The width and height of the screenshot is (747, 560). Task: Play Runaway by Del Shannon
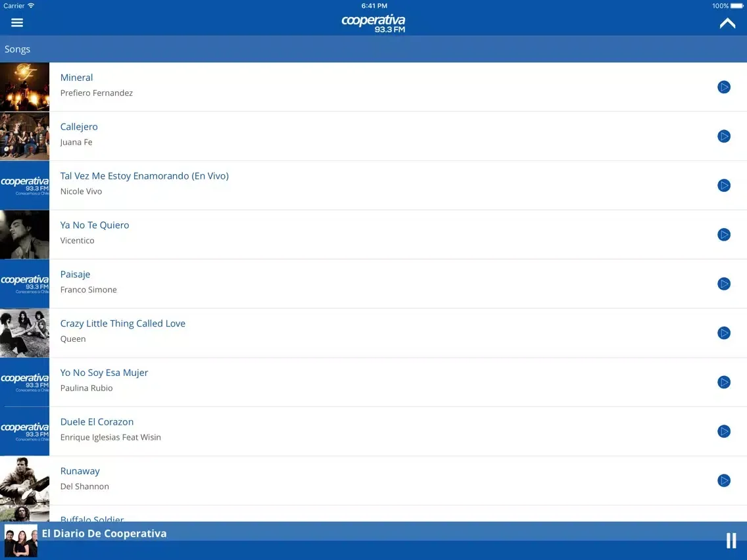pyautogui.click(x=723, y=480)
